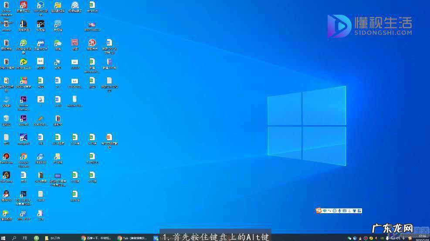430x241 pixels.
Task: Open the Adobe After Effects desktop shortcut
Action: 24,118
